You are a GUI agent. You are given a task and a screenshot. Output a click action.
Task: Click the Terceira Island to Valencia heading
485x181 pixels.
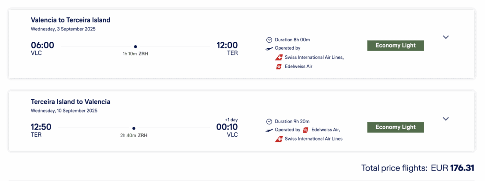(71, 101)
